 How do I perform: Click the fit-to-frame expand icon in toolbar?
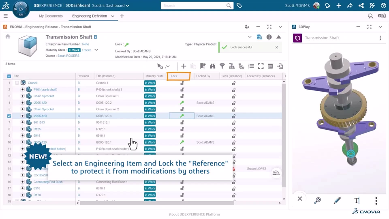click(x=261, y=66)
